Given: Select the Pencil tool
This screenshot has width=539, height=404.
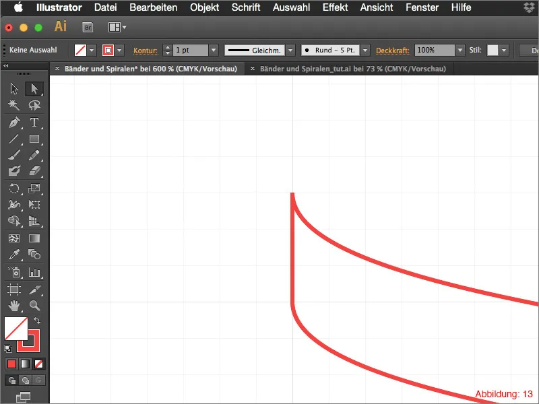Looking at the screenshot, I should (34, 156).
